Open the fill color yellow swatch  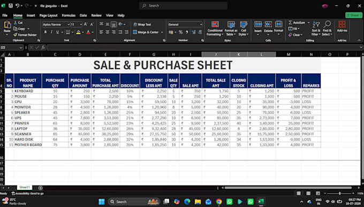click(x=79, y=32)
